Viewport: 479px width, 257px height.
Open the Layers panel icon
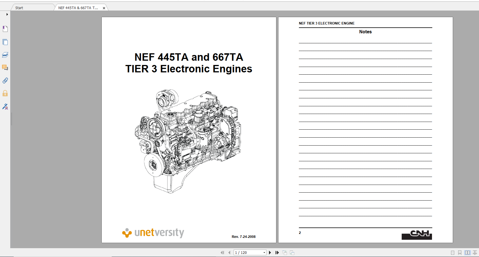tap(5, 55)
